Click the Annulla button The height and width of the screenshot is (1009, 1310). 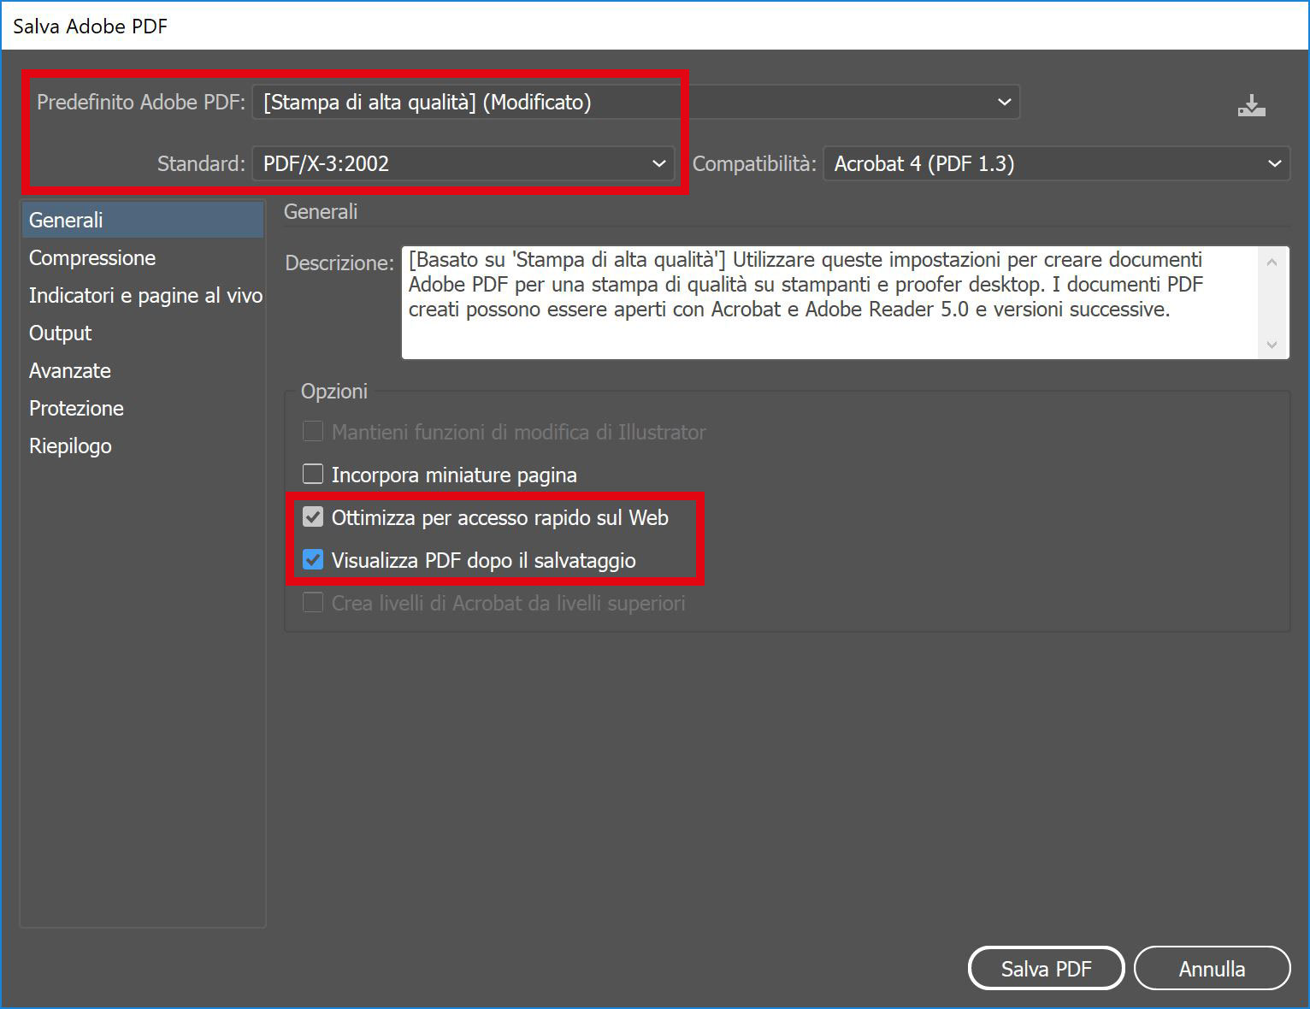tap(1211, 968)
